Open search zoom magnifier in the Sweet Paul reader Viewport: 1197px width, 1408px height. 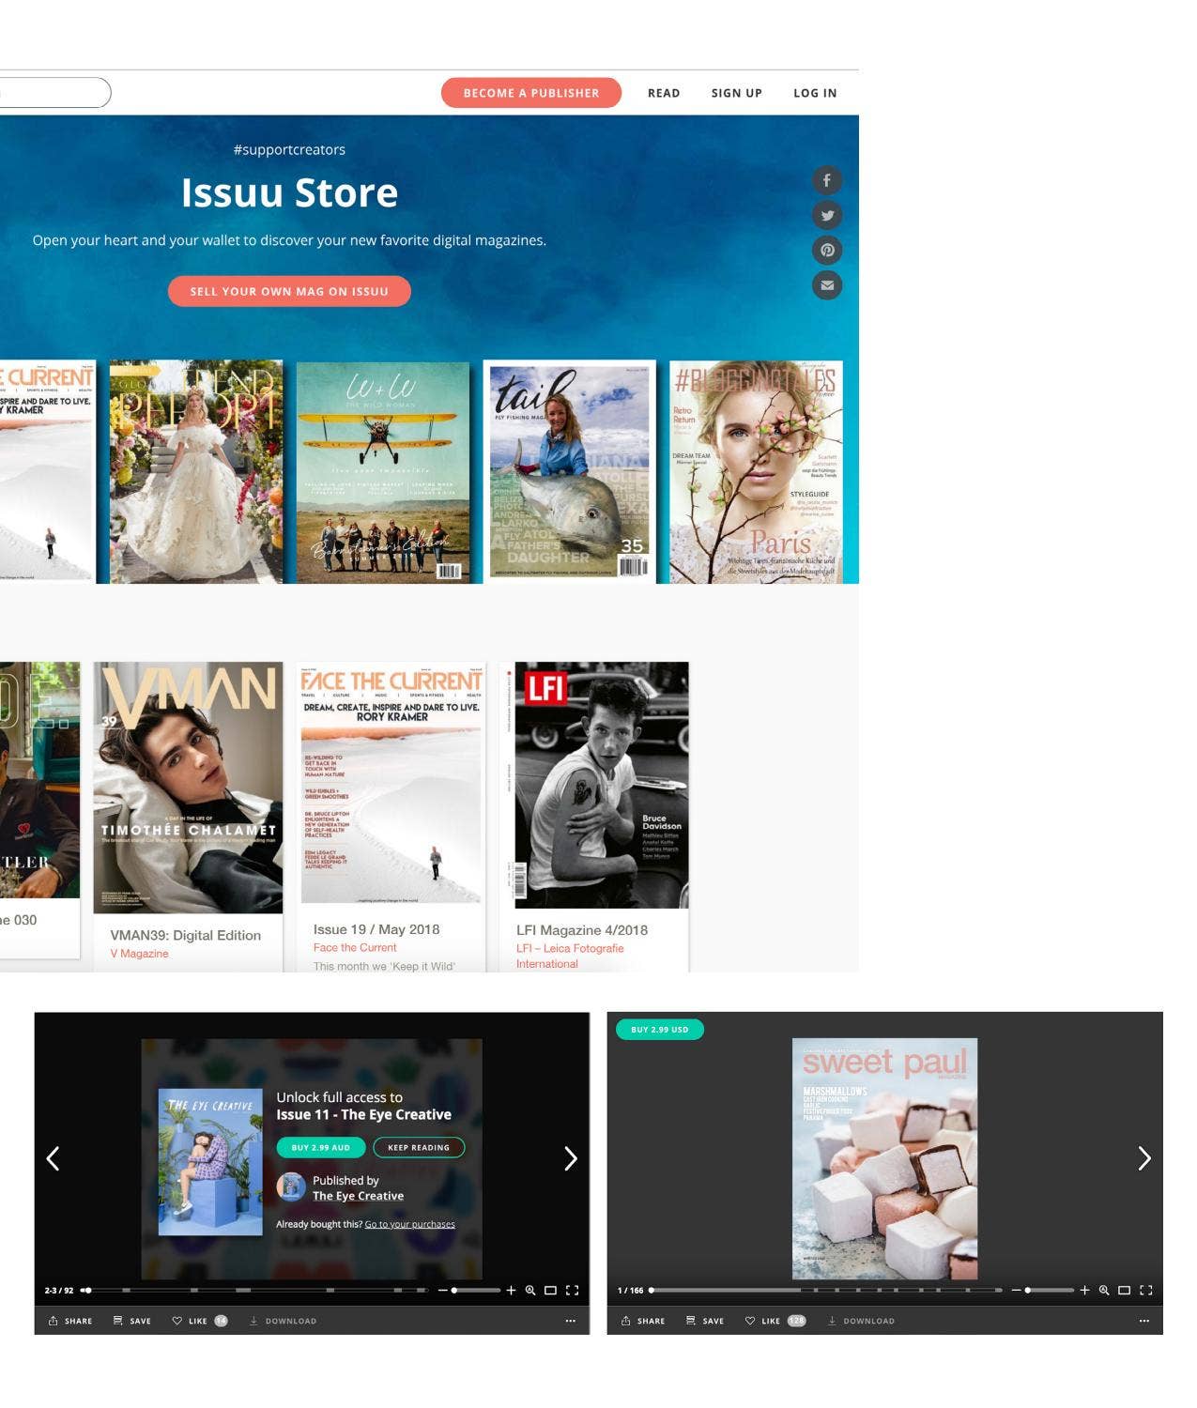(x=1104, y=1290)
